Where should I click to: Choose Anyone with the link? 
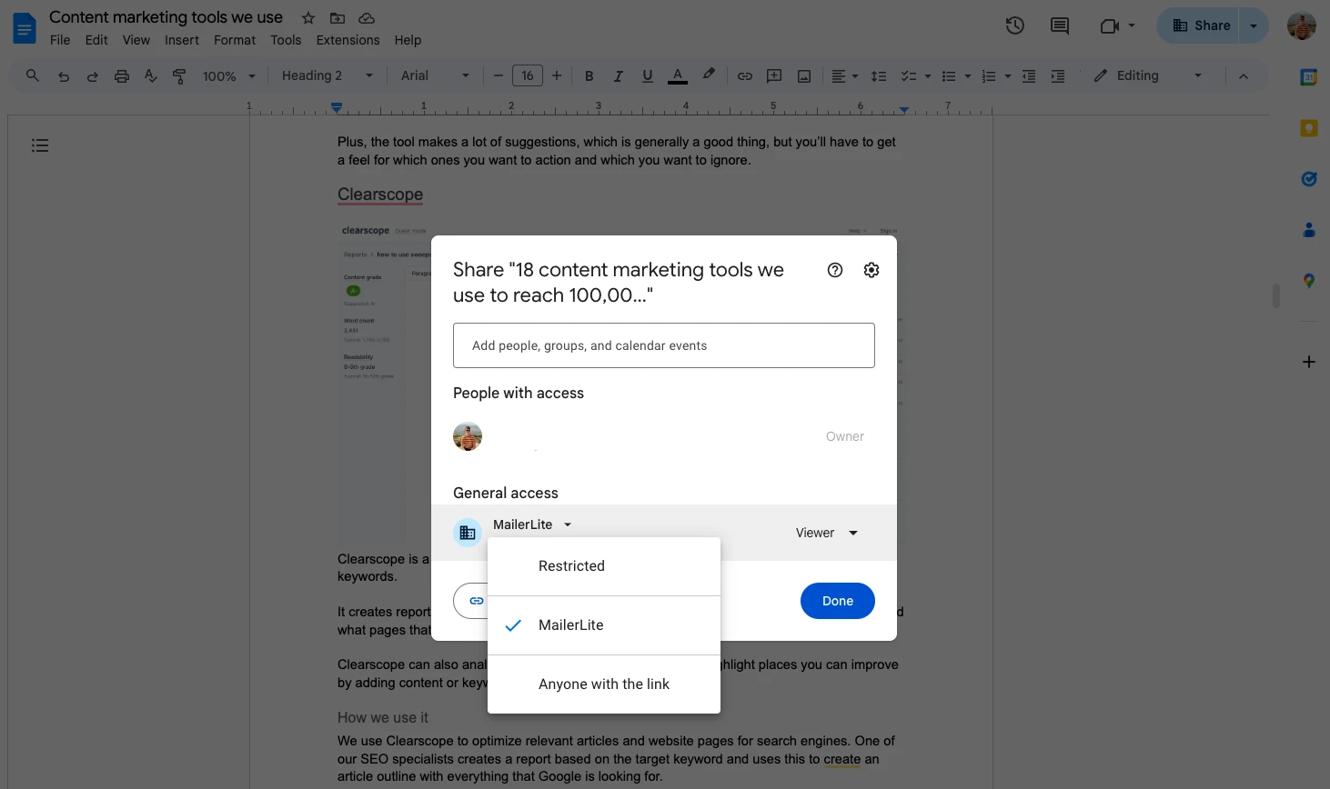[x=603, y=684]
